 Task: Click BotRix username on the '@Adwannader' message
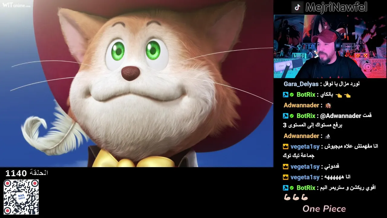click(306, 116)
